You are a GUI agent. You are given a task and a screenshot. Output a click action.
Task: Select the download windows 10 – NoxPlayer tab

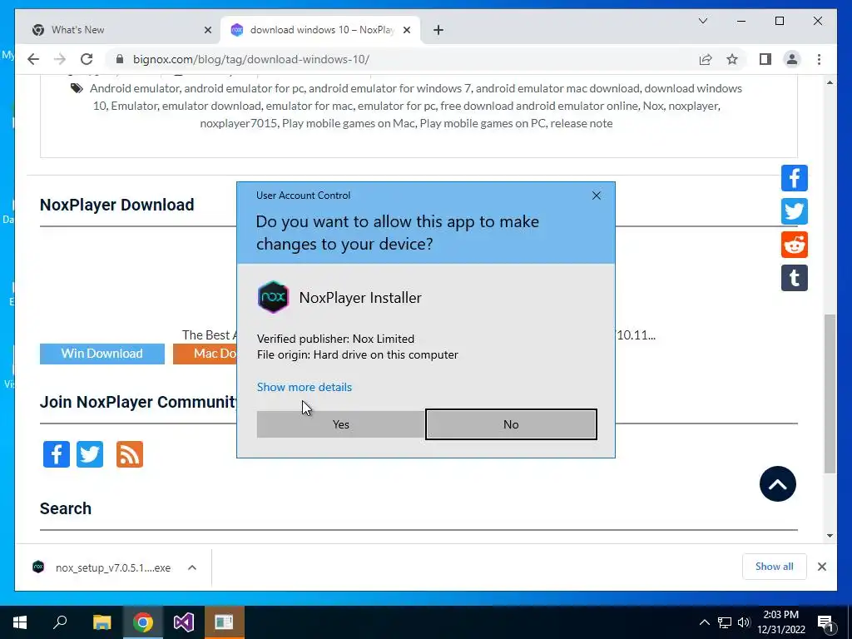(x=320, y=30)
